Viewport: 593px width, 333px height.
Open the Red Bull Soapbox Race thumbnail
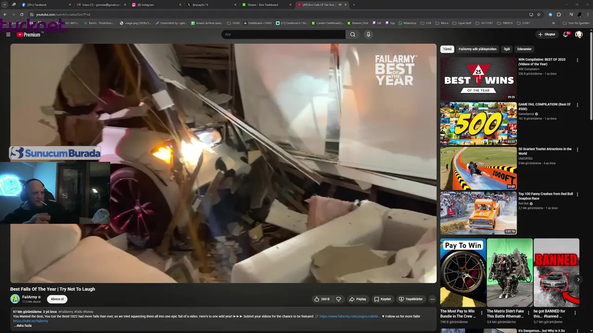coord(478,213)
